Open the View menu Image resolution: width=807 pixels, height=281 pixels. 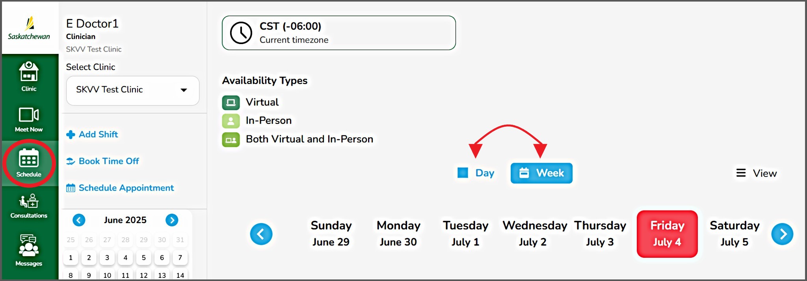point(757,173)
